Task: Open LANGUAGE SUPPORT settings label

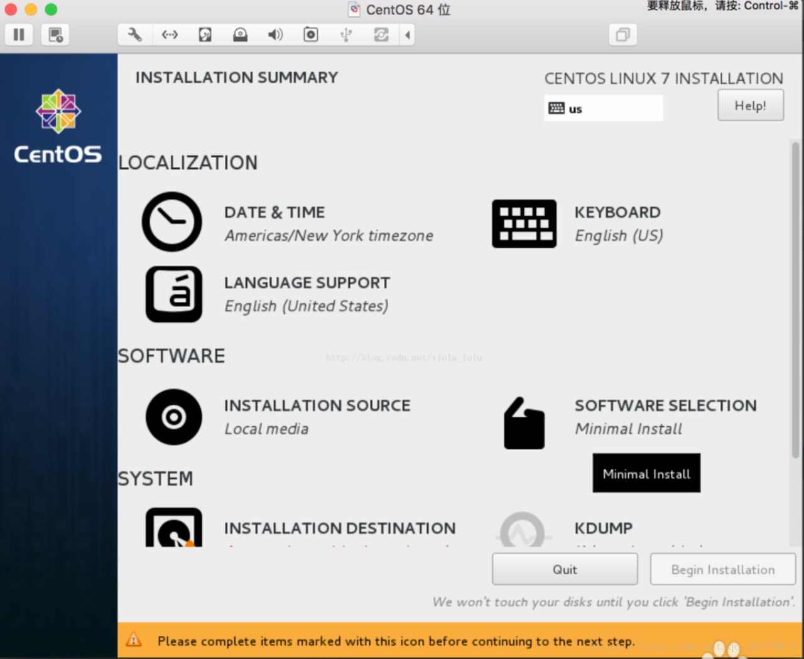Action: point(307,283)
